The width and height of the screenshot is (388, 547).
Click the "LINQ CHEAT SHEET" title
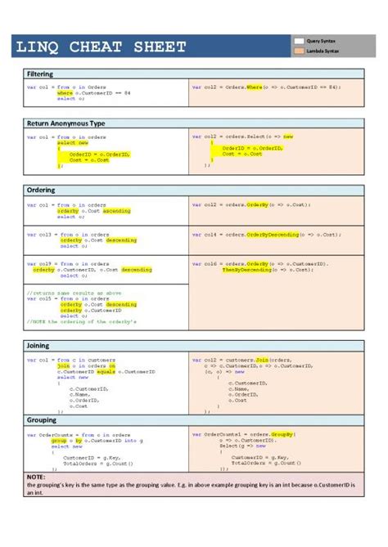tap(101, 47)
